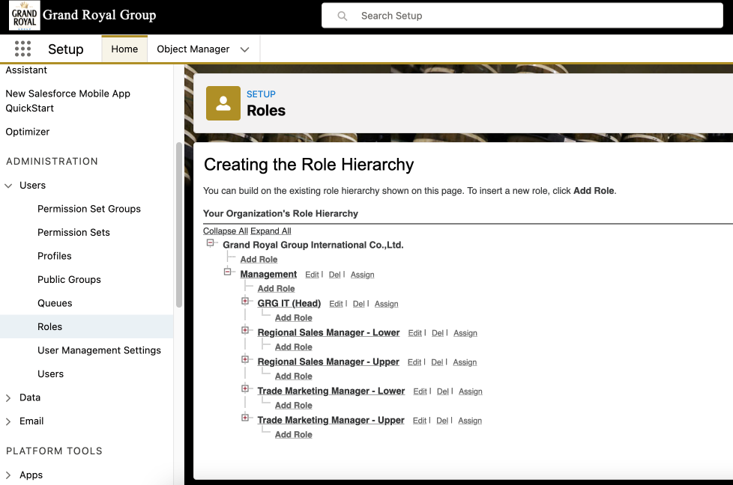
Task: Open the Object Manager tab
Action: 193,49
